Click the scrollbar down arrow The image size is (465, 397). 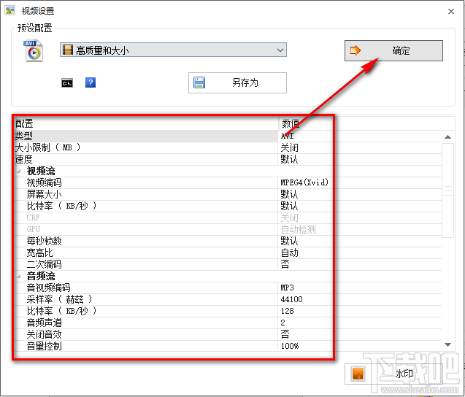tap(447, 344)
